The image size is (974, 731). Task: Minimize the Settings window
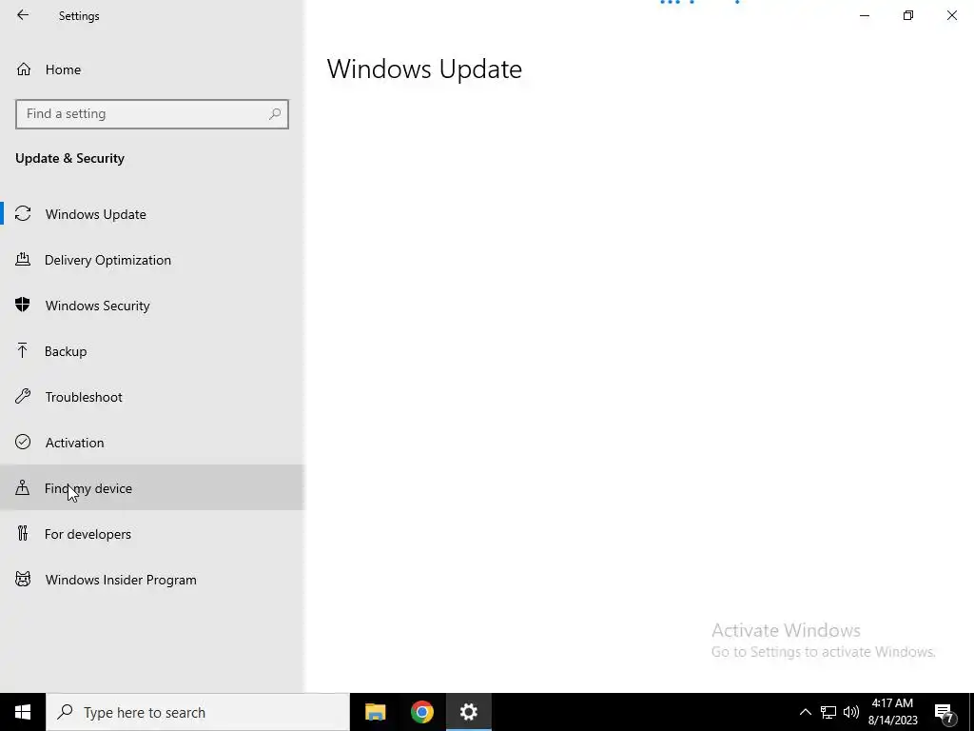(865, 15)
